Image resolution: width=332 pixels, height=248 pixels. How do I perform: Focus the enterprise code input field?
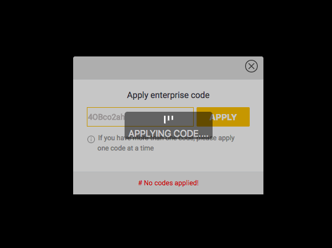140,117
